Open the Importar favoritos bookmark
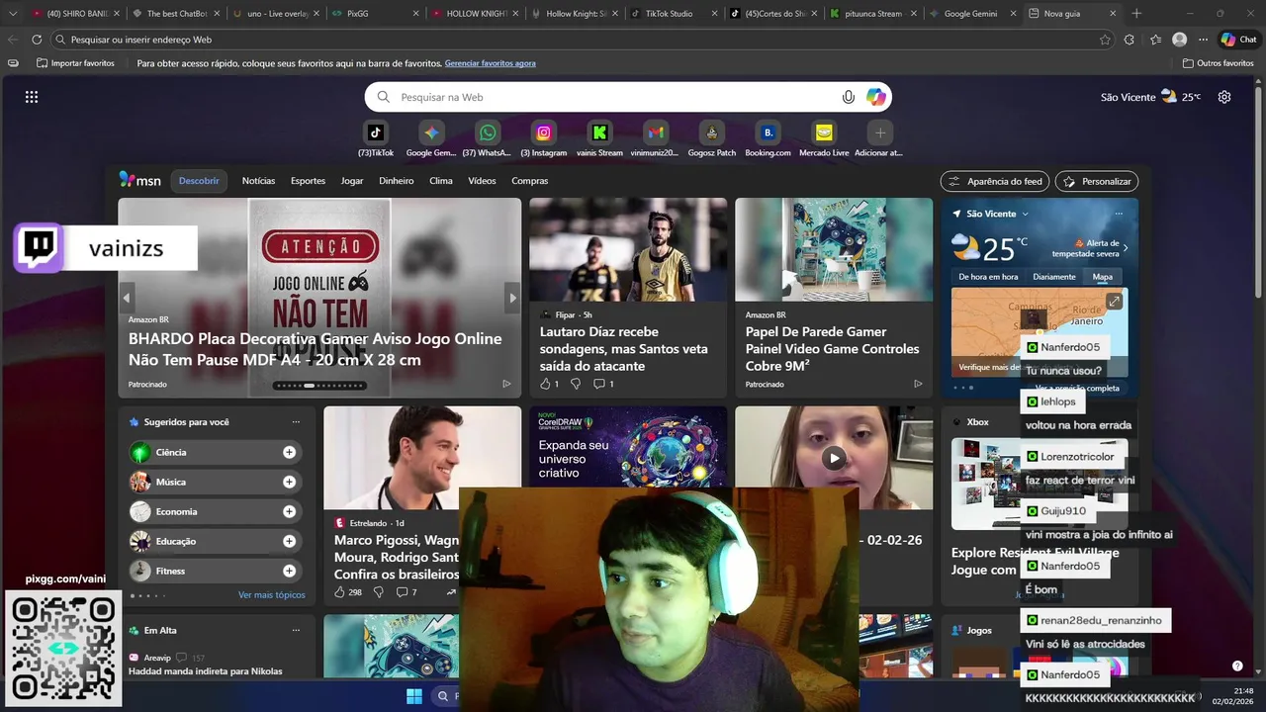Screen dimensions: 1266x712 click(75, 63)
